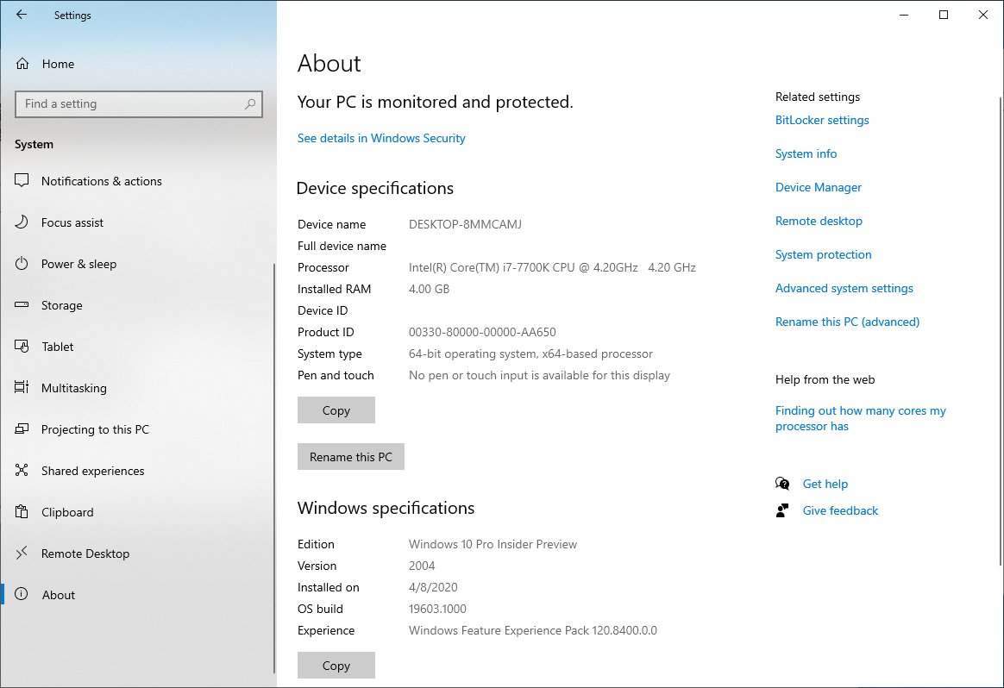Click the About info icon
The image size is (1004, 688).
[22, 594]
